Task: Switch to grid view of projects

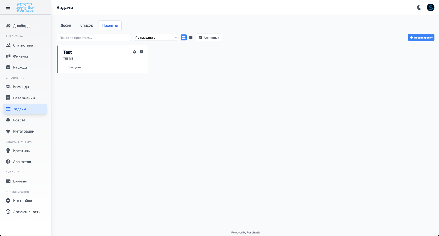Action: click(x=184, y=37)
